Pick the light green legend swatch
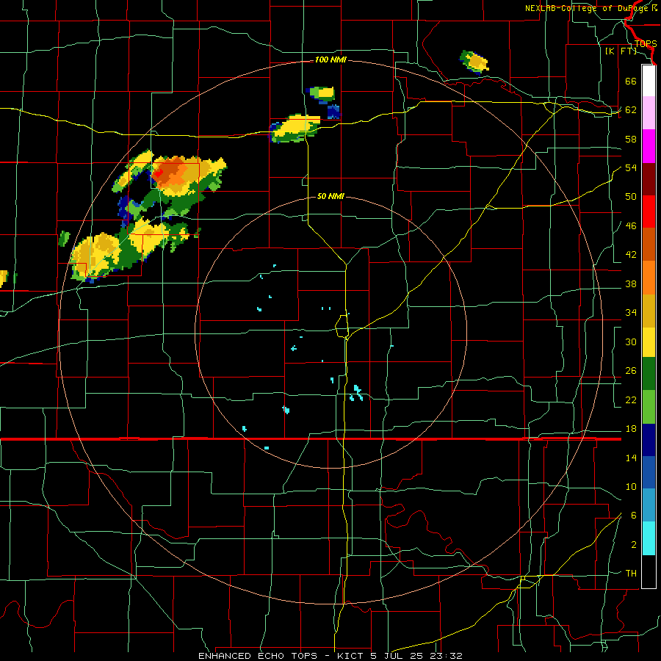The height and width of the screenshot is (661, 661). coord(649,407)
